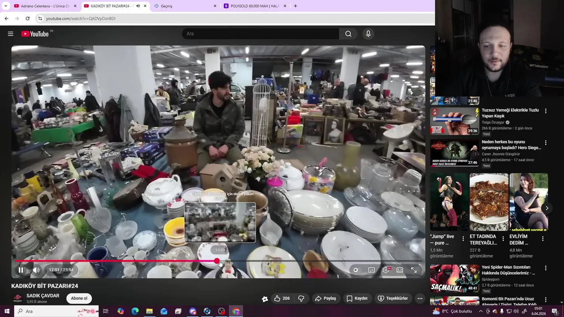Image resolution: width=564 pixels, height=317 pixels.
Task: Open options for Tuzsuz Yemeği Elektrikle video
Action: coord(545,111)
